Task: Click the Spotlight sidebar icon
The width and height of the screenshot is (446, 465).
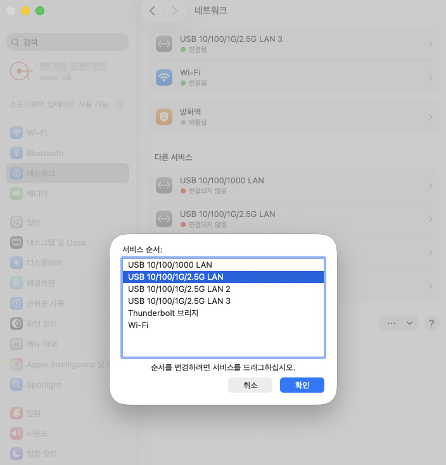Action: pyautogui.click(x=16, y=384)
